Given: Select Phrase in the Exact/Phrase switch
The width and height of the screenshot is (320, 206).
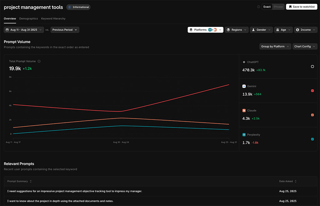Looking at the screenshot, I should (278, 6).
